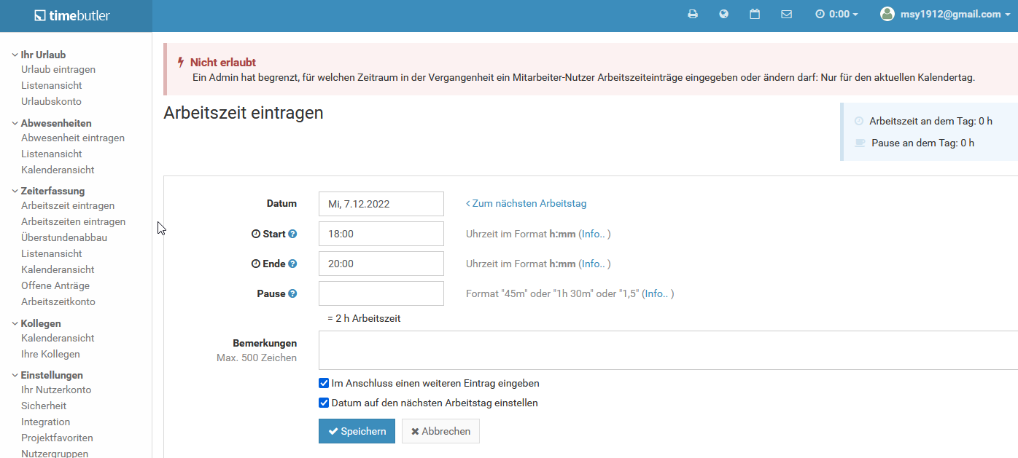
Task: Click the help icon next to Start
Action: (x=292, y=234)
